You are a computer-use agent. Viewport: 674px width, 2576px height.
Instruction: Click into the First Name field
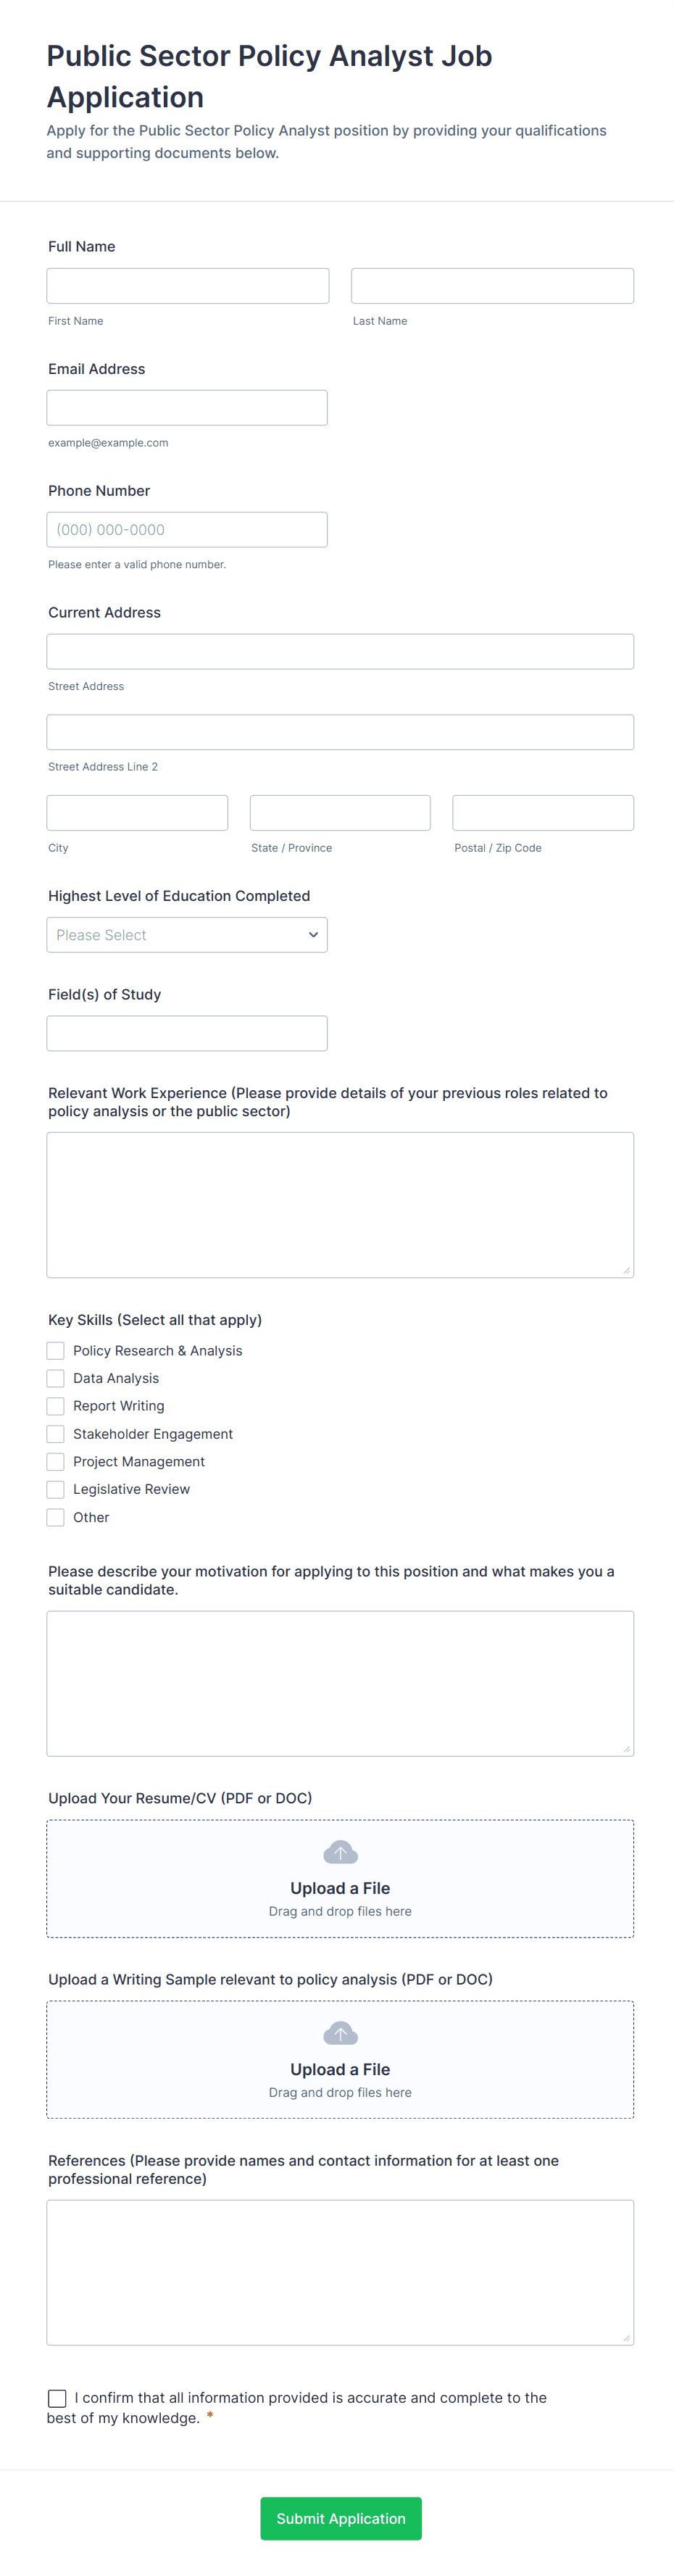(188, 286)
